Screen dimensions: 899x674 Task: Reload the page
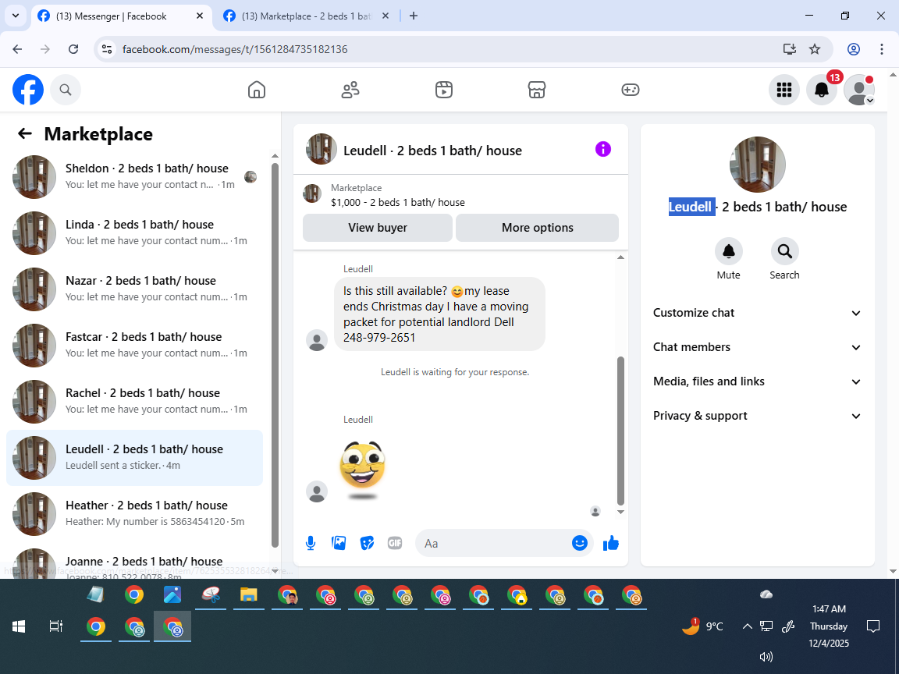73,49
